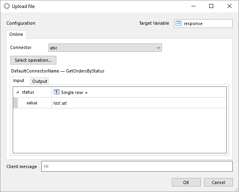This screenshot has height=192, width=239.
Task: Click the gray row marker beside value
Action: point(15,103)
